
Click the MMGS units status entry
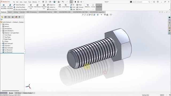point(162,95)
